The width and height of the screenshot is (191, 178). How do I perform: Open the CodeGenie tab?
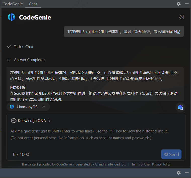[x=13, y=4]
